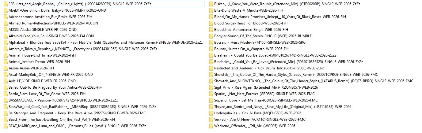Click folder icon beside Bloodshed-Abhorrence
The width and height of the screenshot is (422, 133).
click(211, 30)
